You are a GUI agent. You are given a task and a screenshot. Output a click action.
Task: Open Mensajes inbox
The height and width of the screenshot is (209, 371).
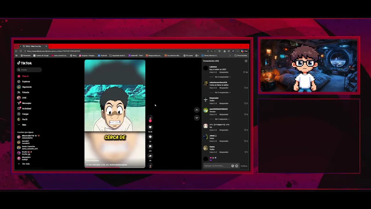pyautogui.click(x=24, y=103)
